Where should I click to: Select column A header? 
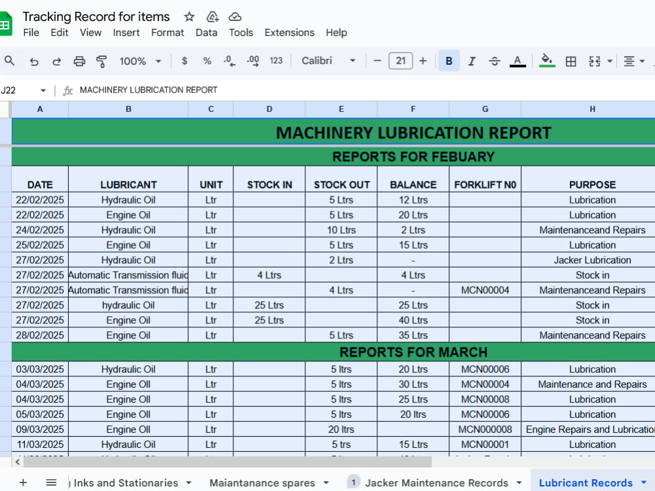(x=40, y=109)
